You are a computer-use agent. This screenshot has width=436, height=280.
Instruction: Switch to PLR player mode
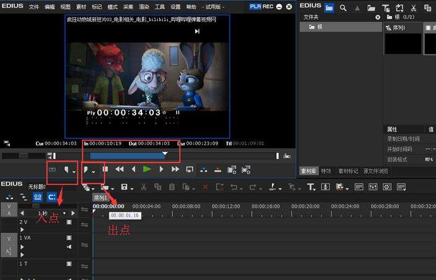tap(255, 6)
